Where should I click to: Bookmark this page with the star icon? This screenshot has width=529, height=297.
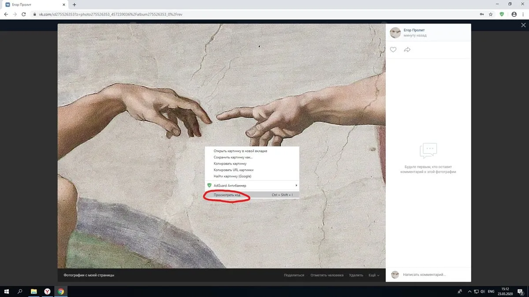pos(491,14)
